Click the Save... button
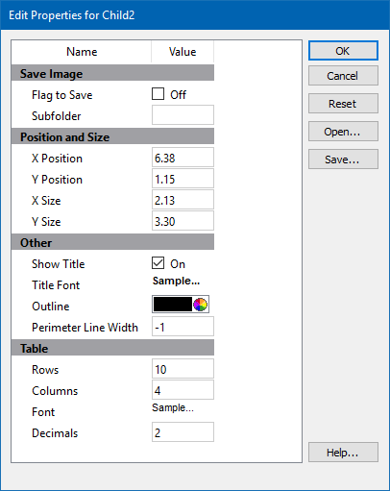The width and height of the screenshot is (390, 491). pyautogui.click(x=343, y=160)
